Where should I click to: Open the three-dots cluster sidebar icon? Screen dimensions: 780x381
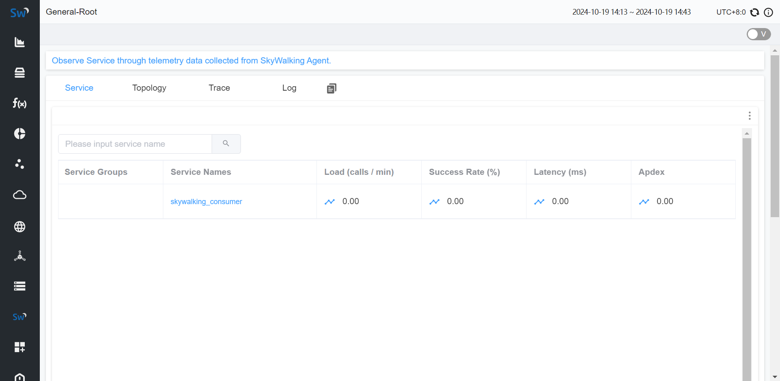19,164
